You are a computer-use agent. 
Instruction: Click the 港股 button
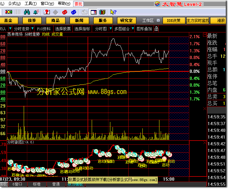pyautogui.click(x=218, y=21)
